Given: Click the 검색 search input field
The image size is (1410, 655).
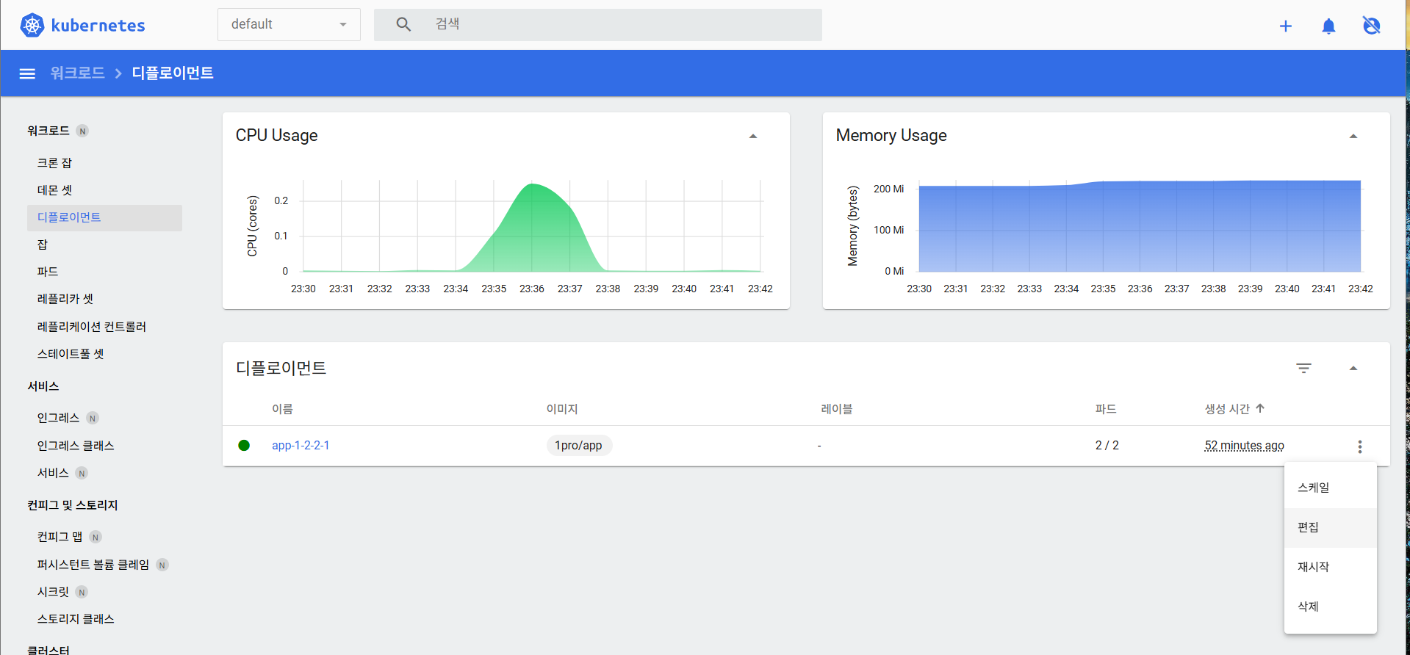Looking at the screenshot, I should (597, 24).
